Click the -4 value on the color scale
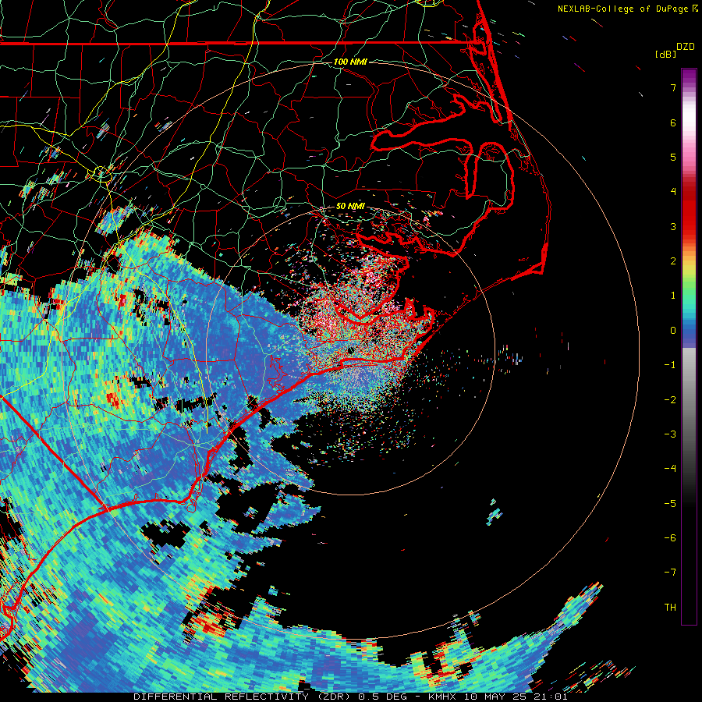 670,469
